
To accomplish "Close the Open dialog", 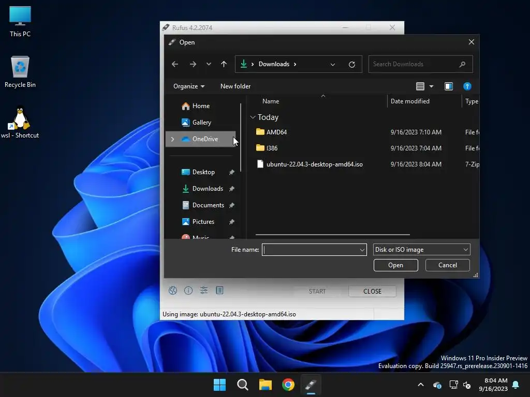I will pyautogui.click(x=471, y=42).
